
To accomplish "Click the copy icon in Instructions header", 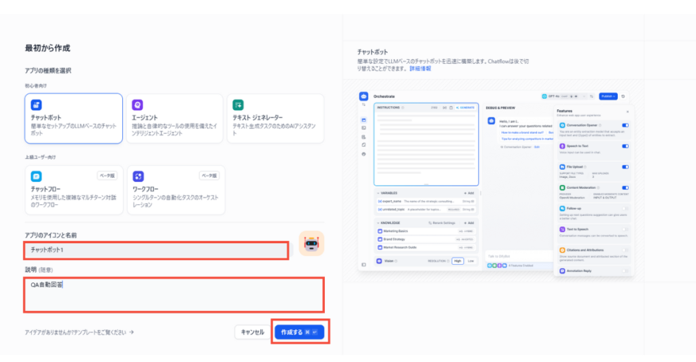I will click(x=451, y=108).
